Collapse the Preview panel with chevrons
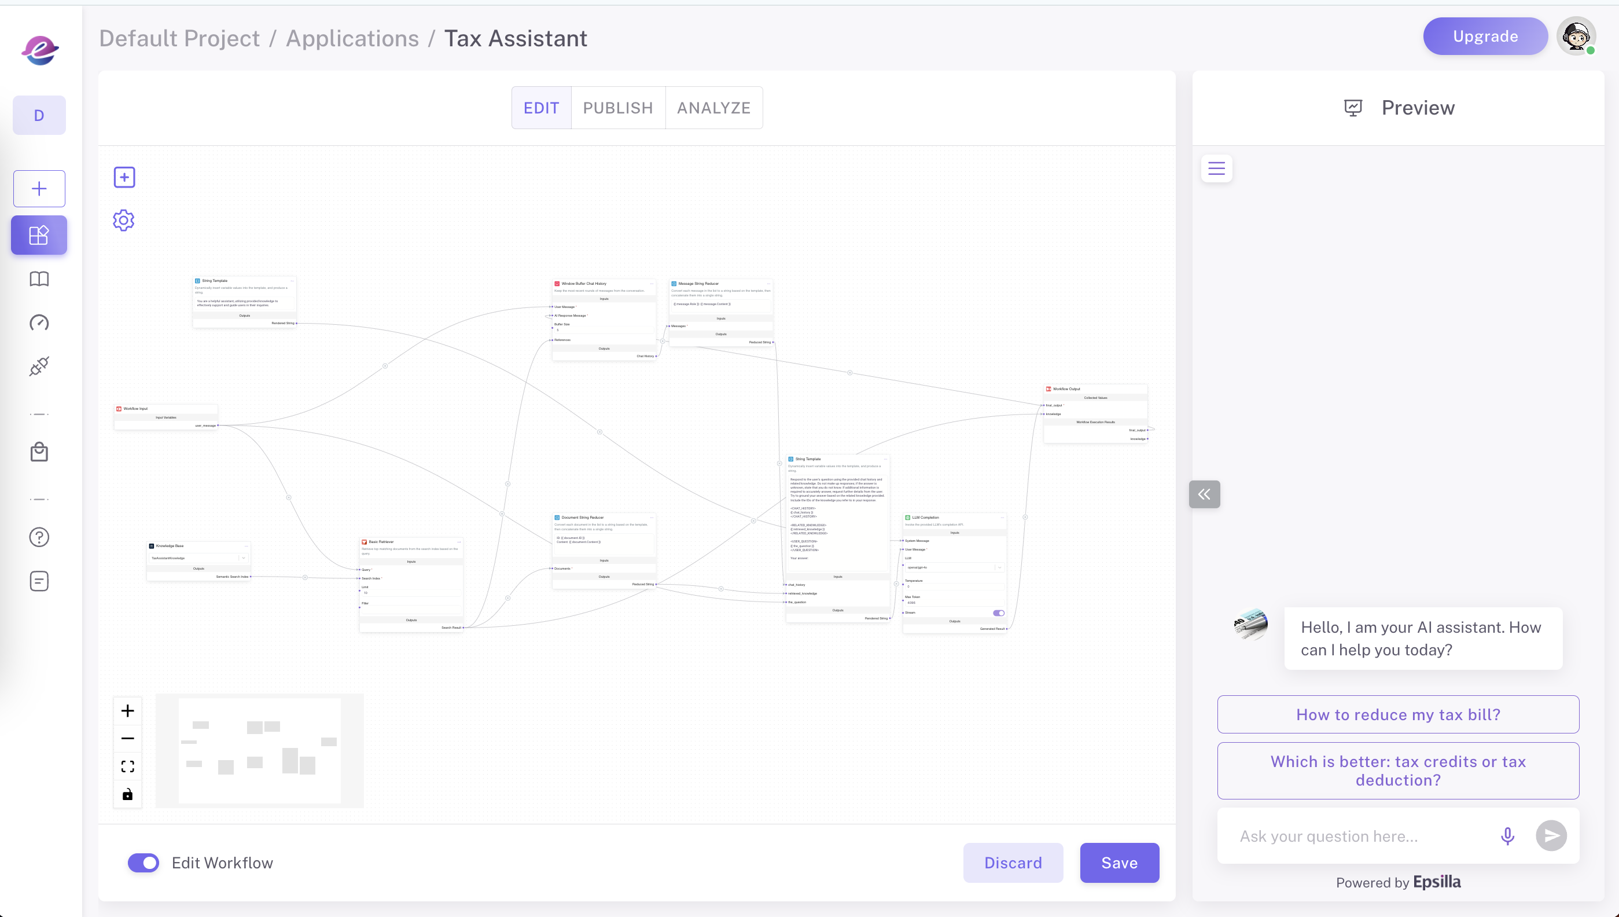The image size is (1619, 917). 1204,494
